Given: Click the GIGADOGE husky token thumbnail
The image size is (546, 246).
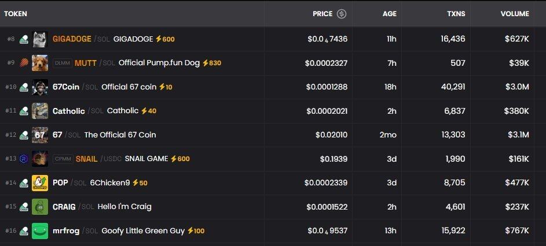Looking at the screenshot, I should point(40,39).
